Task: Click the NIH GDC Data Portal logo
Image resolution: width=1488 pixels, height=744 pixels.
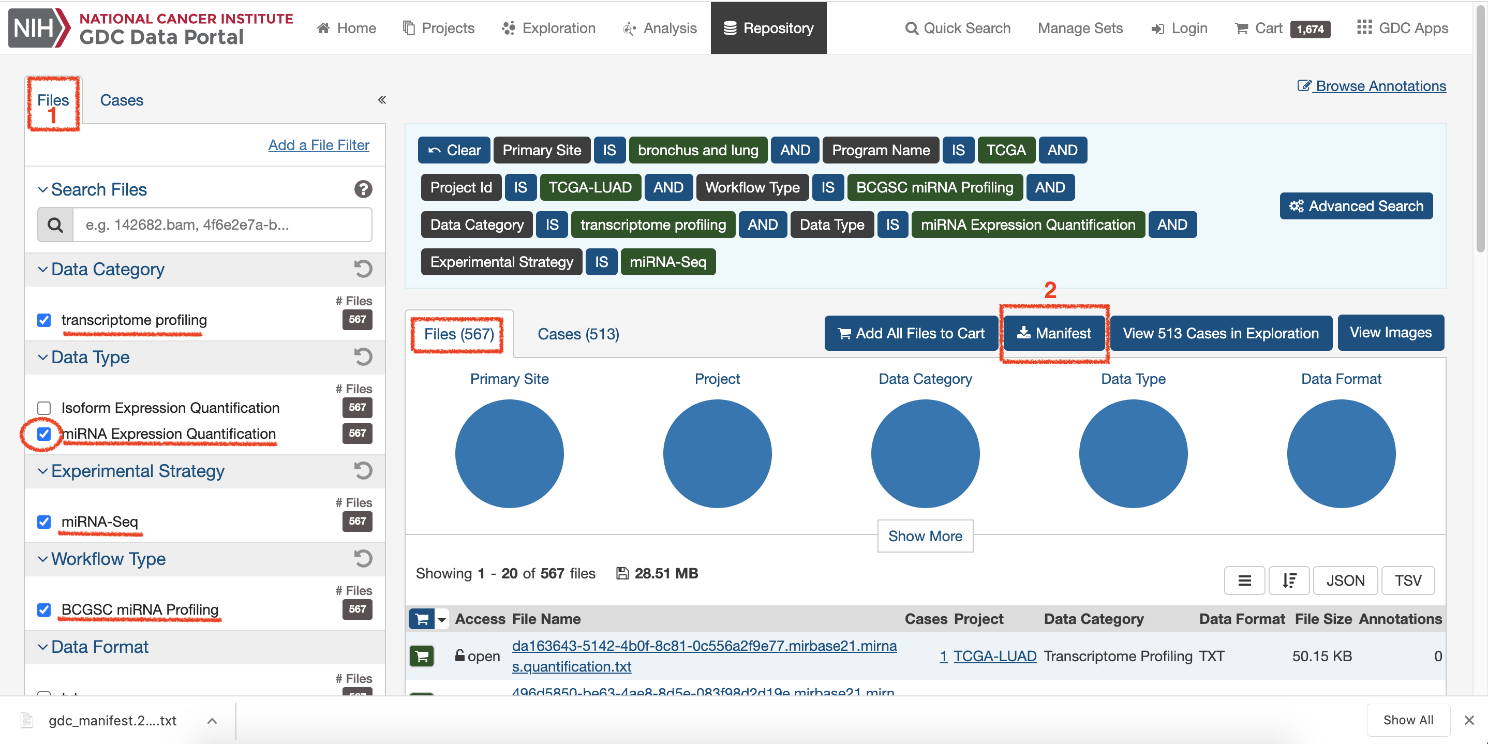Action: (x=152, y=28)
